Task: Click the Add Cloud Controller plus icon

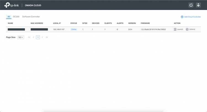Action: click(182, 17)
